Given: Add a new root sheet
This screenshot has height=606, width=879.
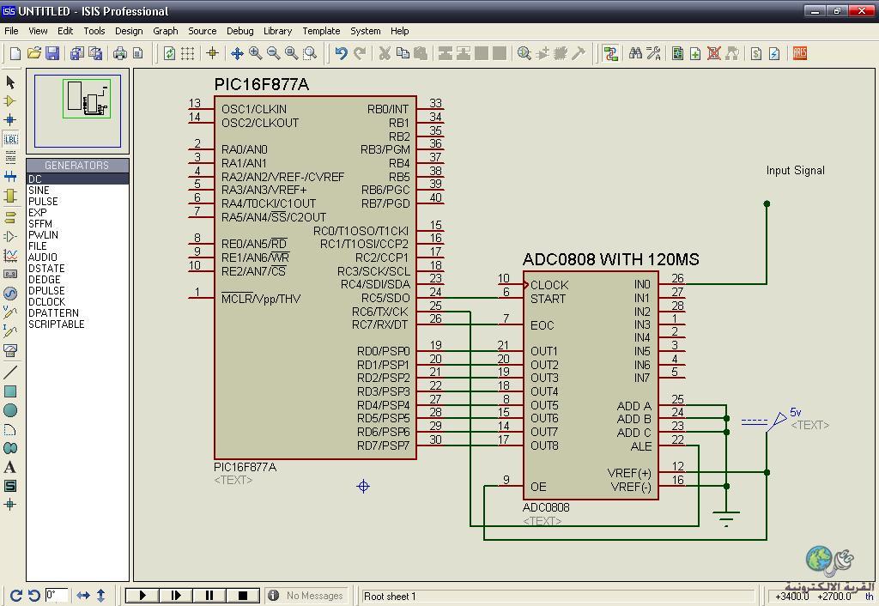Looking at the screenshot, I should point(695,53).
